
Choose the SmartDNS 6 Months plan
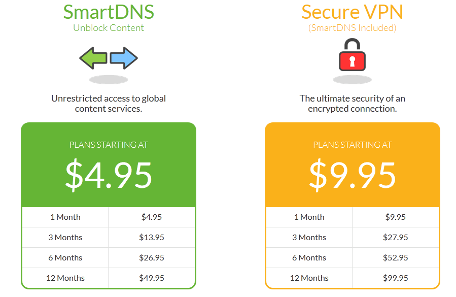click(x=109, y=258)
